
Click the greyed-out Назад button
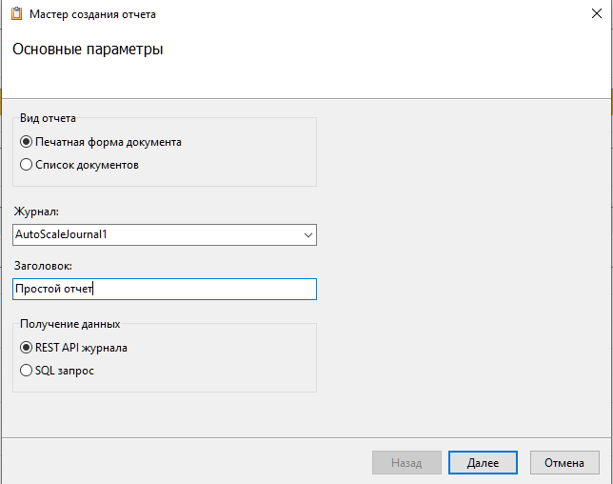406,463
